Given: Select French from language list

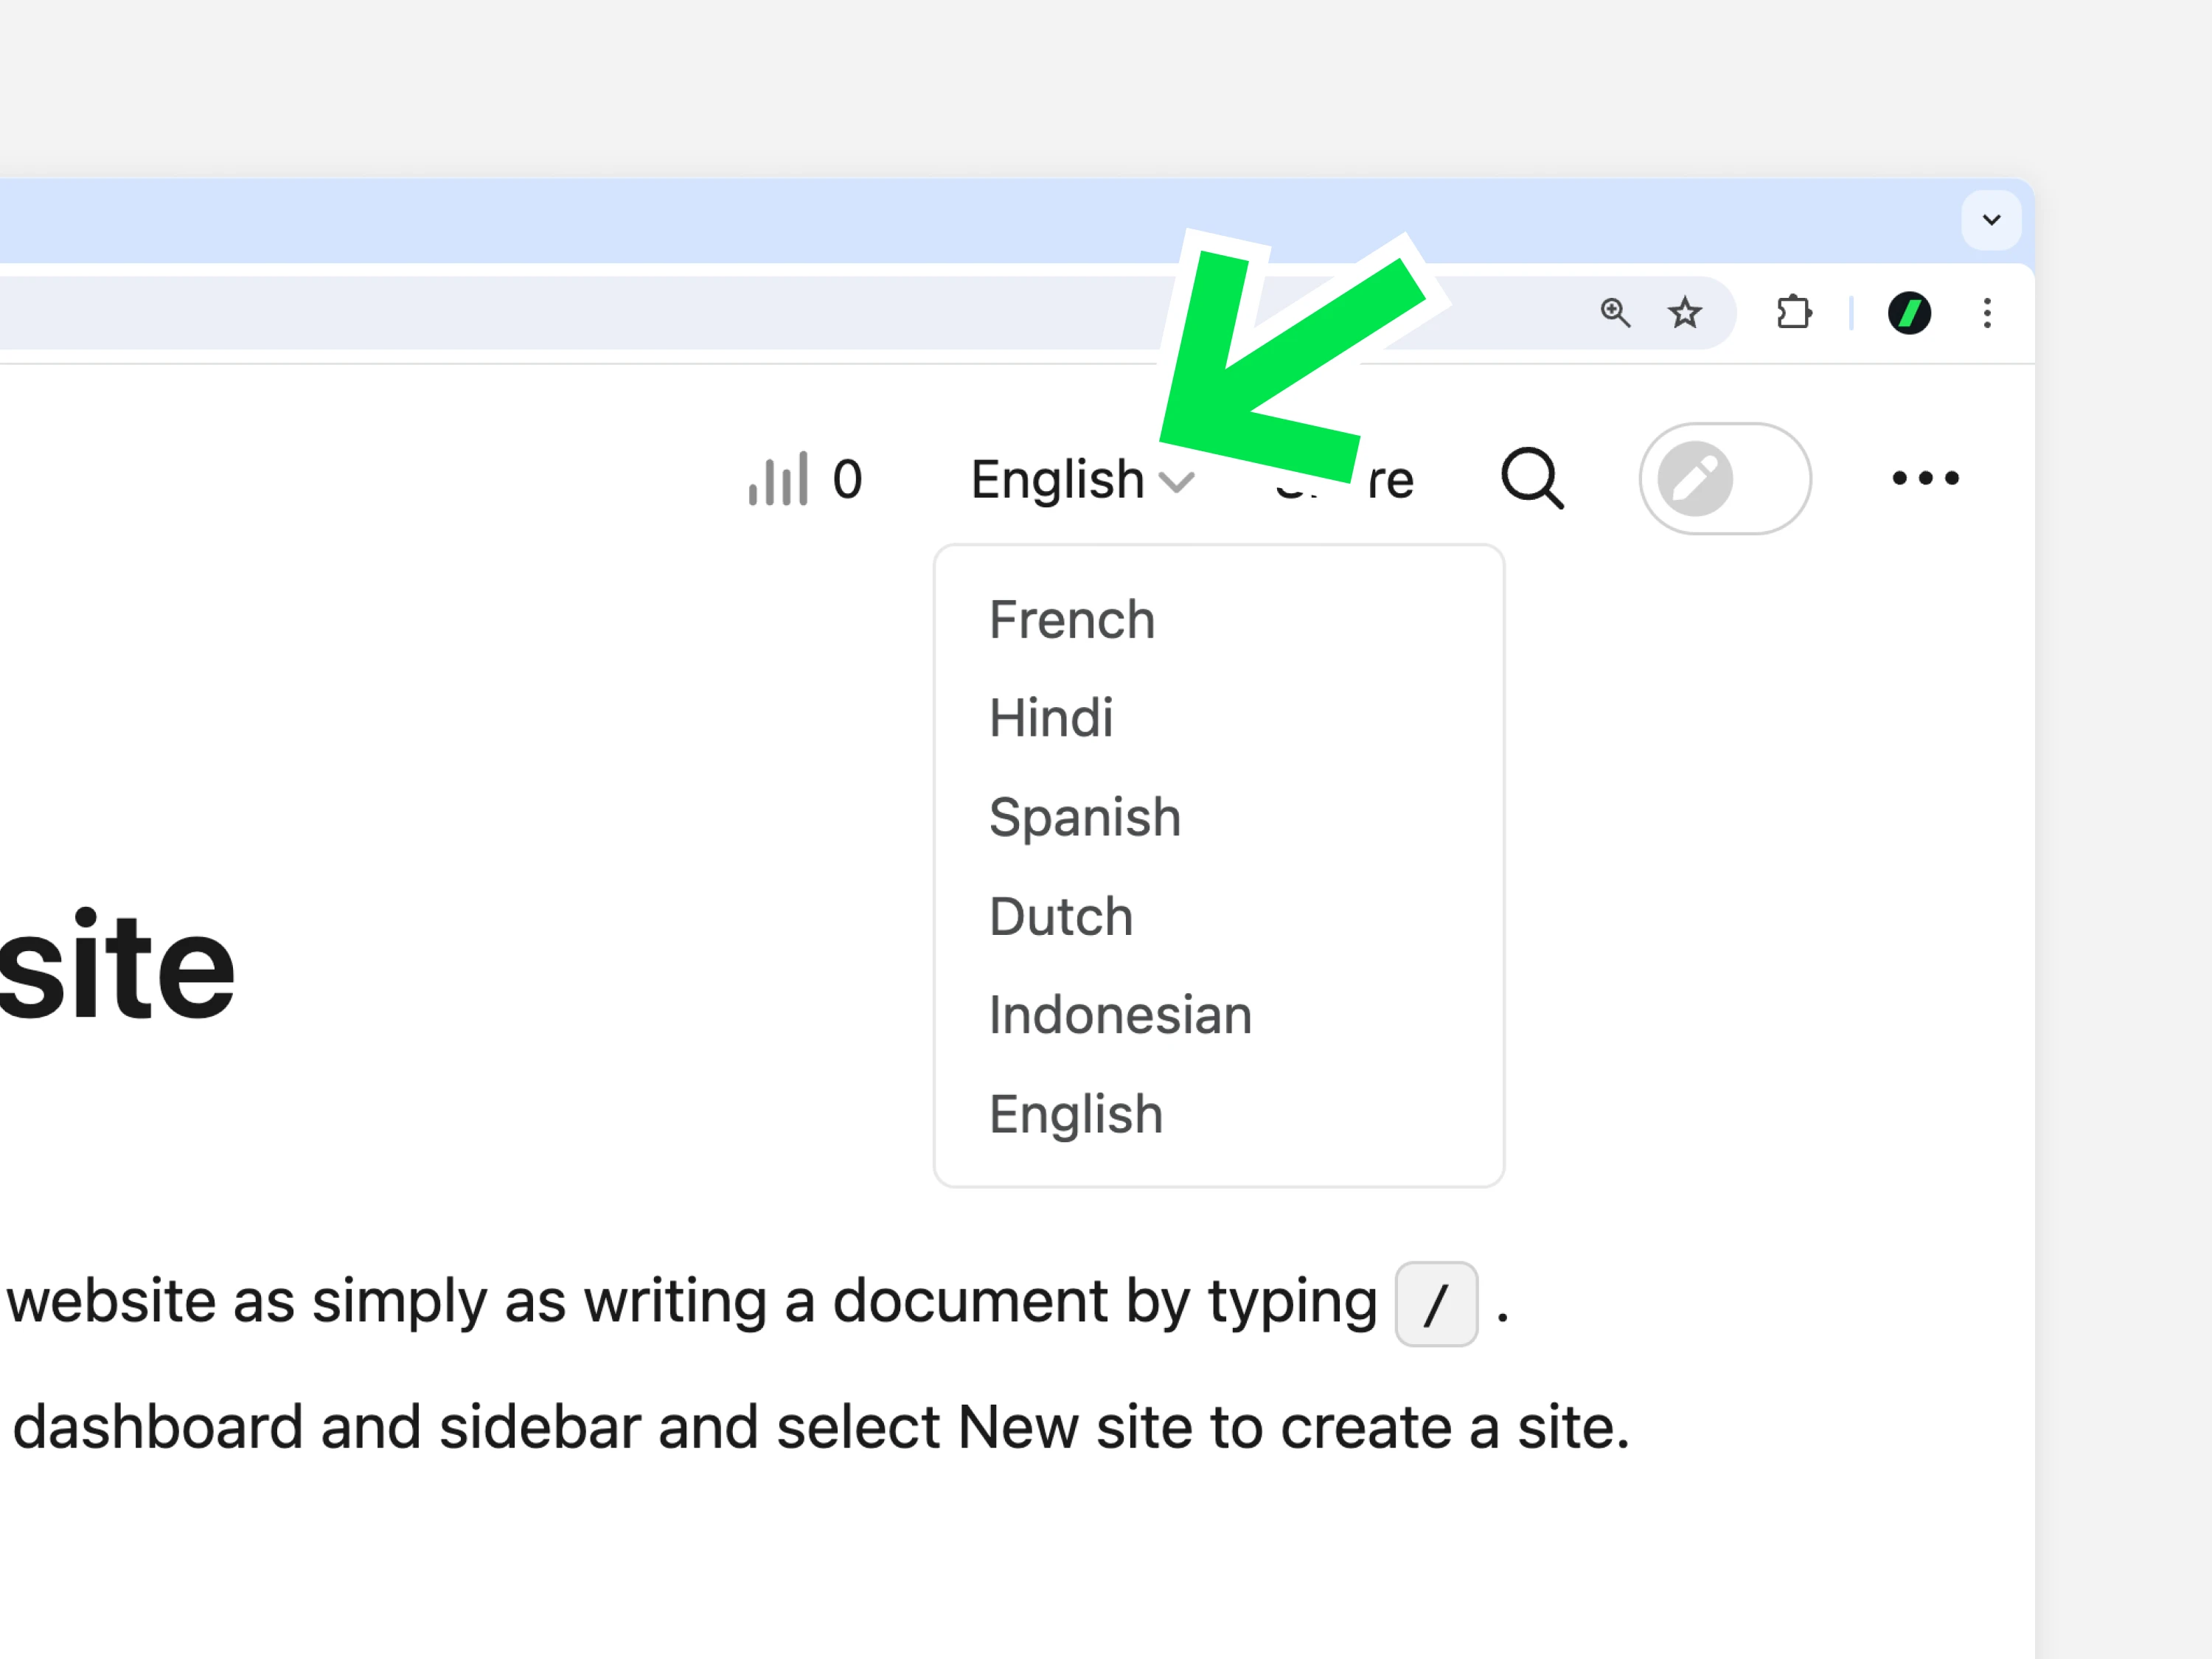Looking at the screenshot, I should (1072, 620).
